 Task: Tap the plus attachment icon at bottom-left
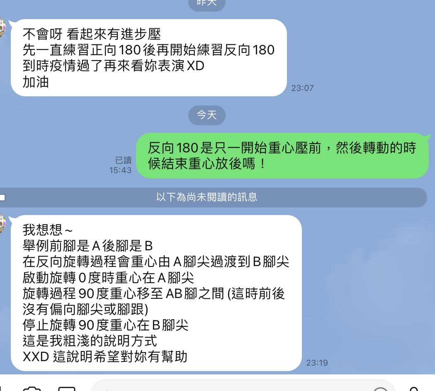[x=1, y=388]
